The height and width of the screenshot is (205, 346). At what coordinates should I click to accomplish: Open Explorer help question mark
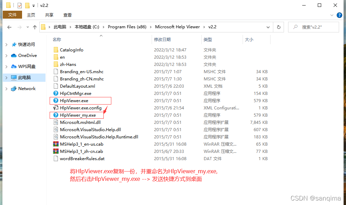point(339,15)
